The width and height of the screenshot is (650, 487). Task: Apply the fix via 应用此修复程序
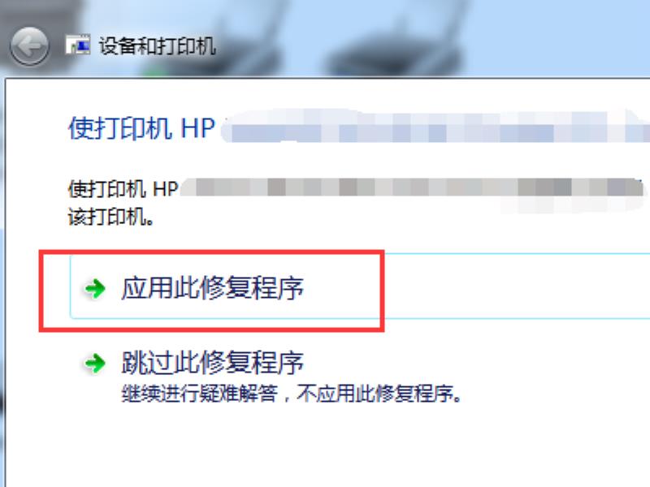pyautogui.click(x=213, y=288)
